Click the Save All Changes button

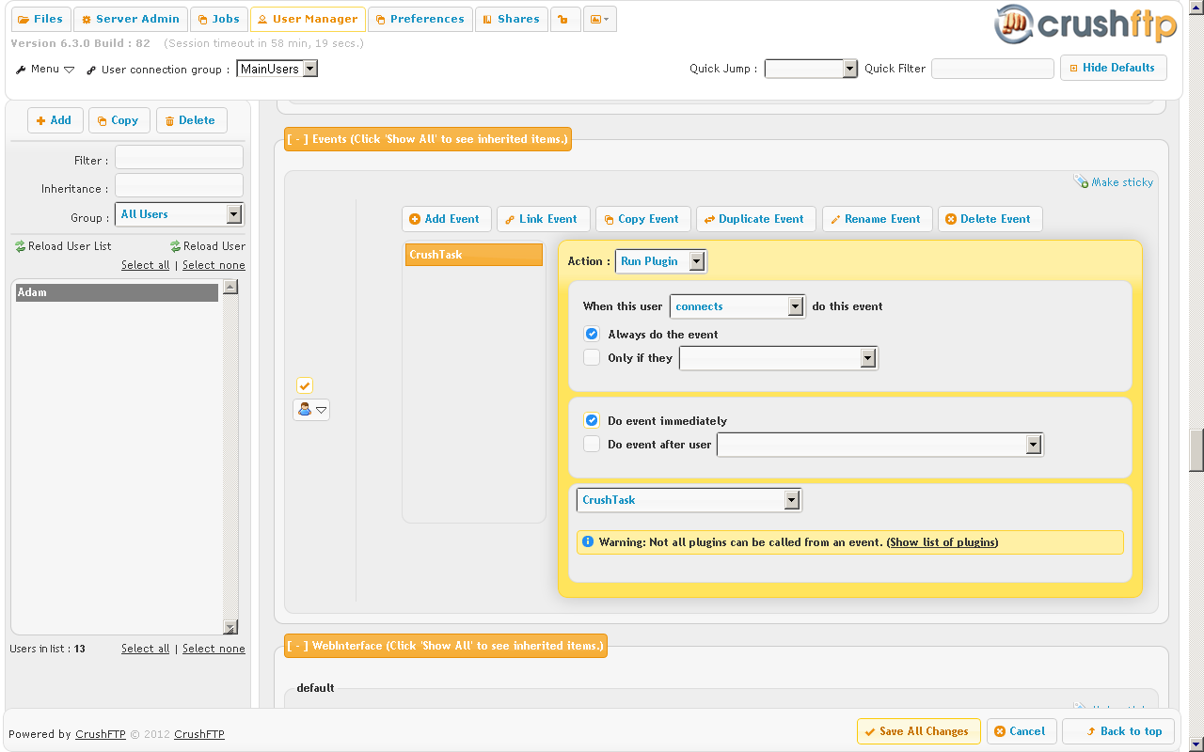918,731
